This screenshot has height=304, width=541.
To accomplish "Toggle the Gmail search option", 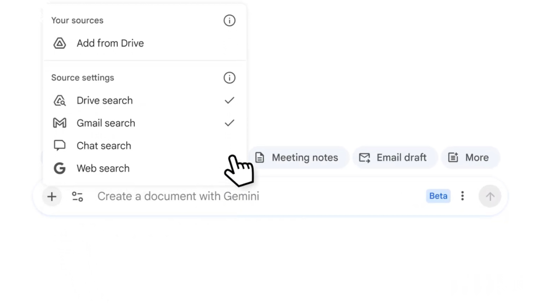I will point(145,123).
